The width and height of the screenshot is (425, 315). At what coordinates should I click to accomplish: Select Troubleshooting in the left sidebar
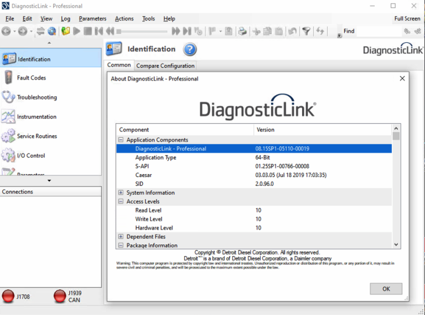point(51,97)
